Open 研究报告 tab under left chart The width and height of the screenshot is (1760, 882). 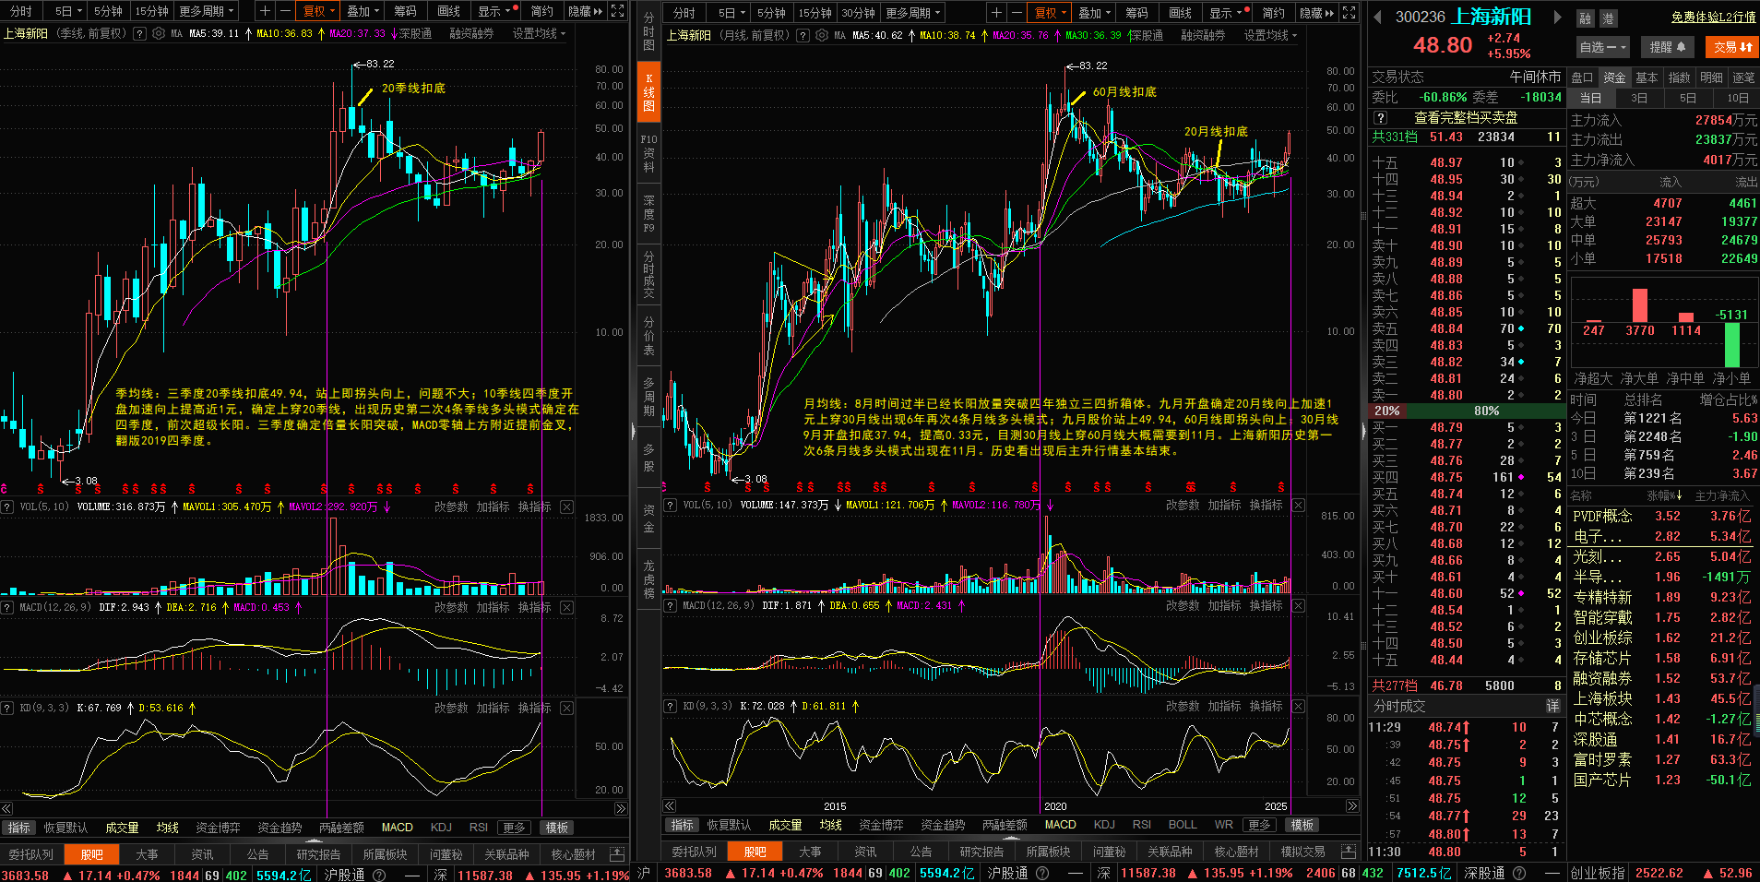tap(318, 854)
